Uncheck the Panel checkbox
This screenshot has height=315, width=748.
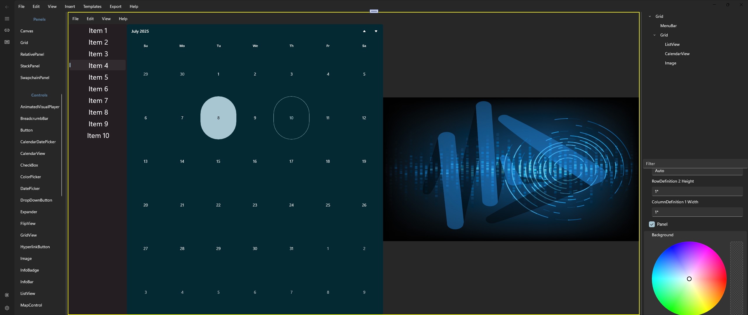pyautogui.click(x=652, y=224)
